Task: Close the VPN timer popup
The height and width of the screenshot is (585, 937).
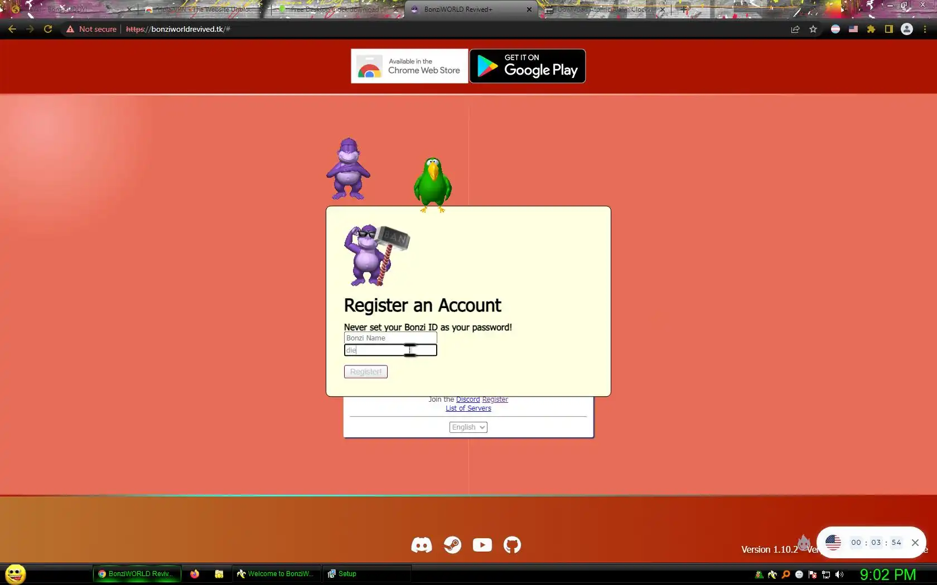Action: [915, 542]
